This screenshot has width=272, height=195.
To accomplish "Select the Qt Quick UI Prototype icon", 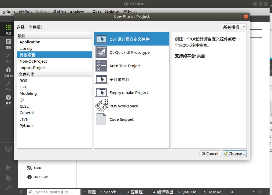I will click(x=101, y=52).
